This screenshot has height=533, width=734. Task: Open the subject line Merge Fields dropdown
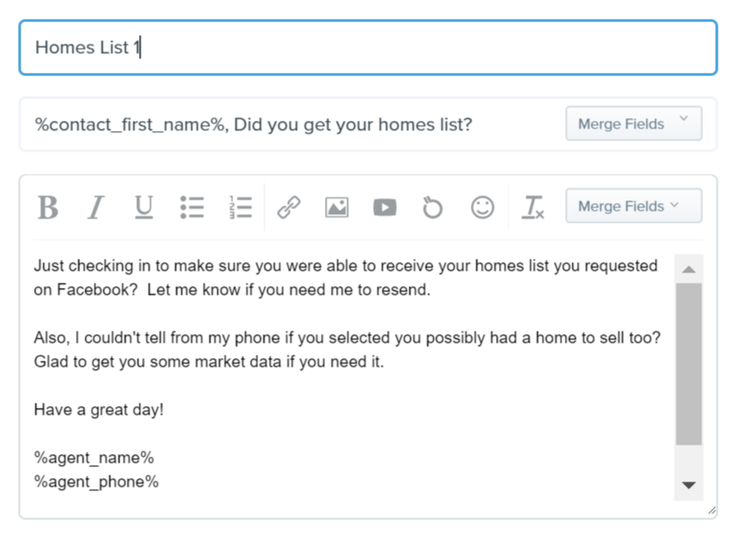coord(634,123)
